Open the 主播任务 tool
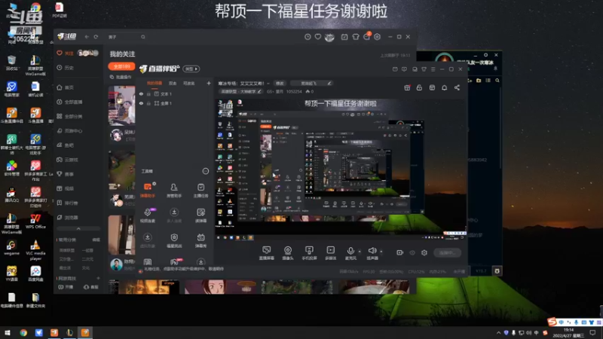 tap(200, 191)
